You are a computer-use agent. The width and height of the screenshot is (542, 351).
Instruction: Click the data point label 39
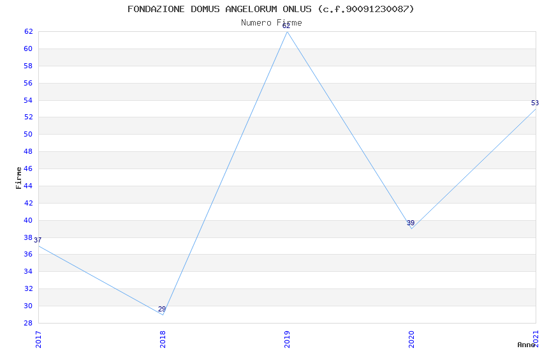coord(410,223)
